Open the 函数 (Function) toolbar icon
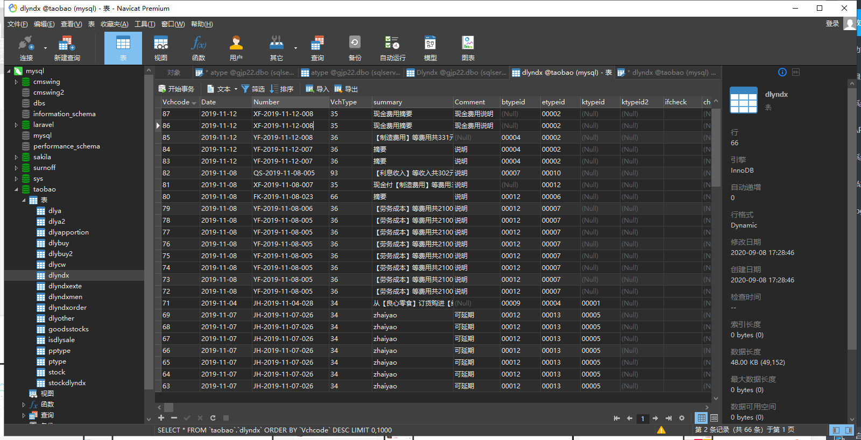Image resolution: width=861 pixels, height=440 pixels. coord(199,48)
